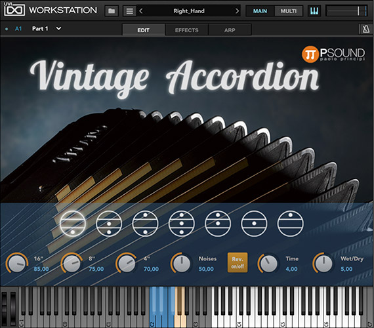
Task: Select register with top and middle dots
Action: coord(218,224)
